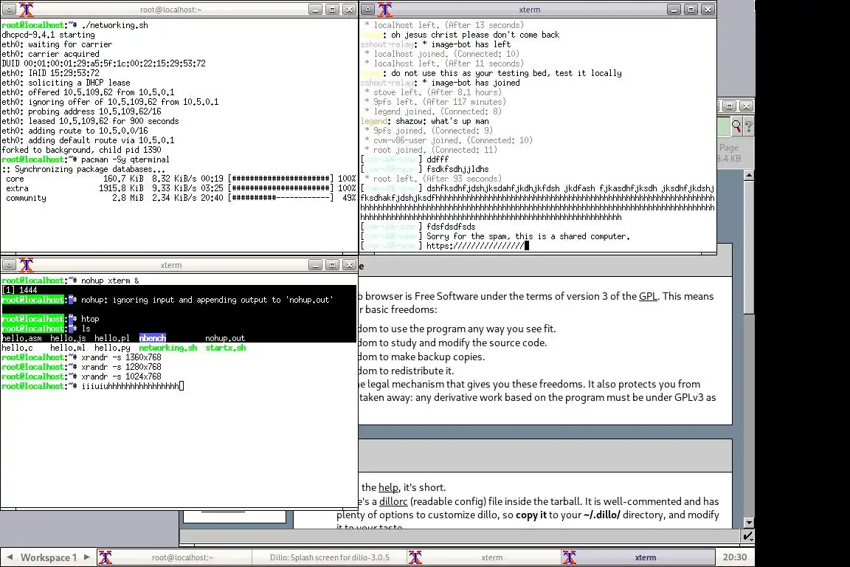Screen dimensions: 850x567
Task: Click 'xrandr -s 1360x768' command line
Action: (122, 357)
